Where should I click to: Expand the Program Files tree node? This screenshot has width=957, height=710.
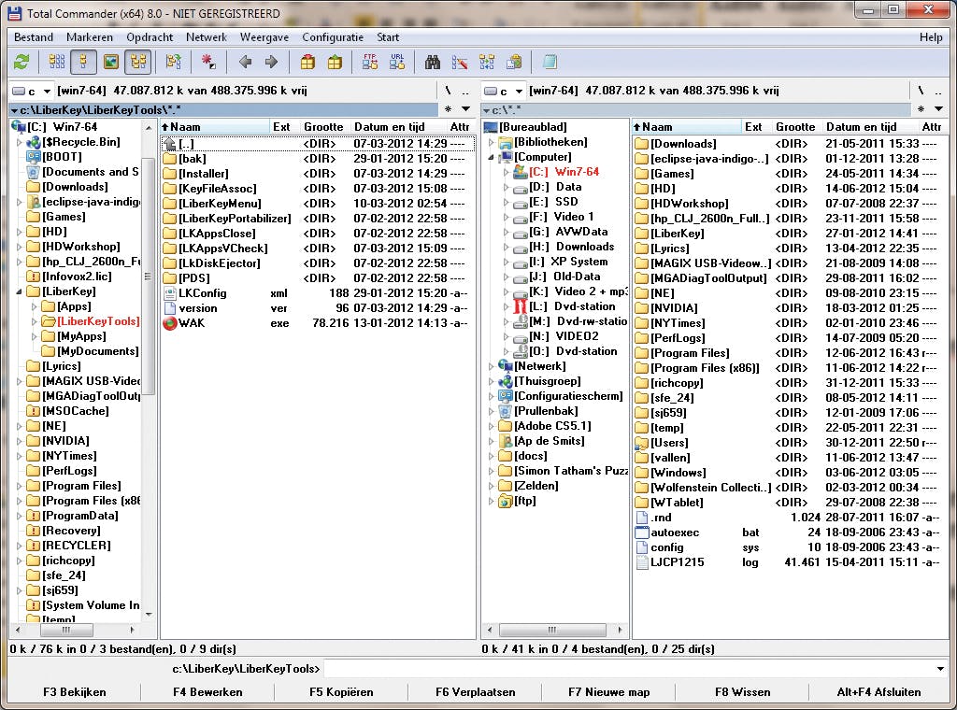point(19,486)
